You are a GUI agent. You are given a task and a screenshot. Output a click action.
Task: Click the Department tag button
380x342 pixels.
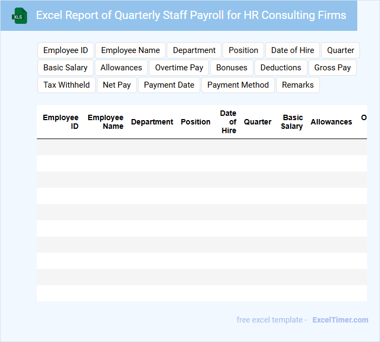coord(194,50)
